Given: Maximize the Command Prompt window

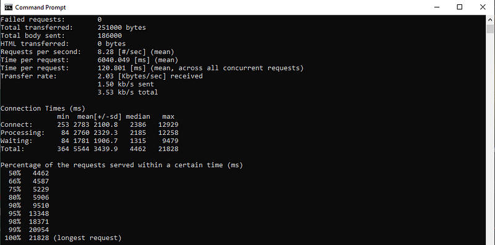Looking at the screenshot, I should (x=460, y=7).
